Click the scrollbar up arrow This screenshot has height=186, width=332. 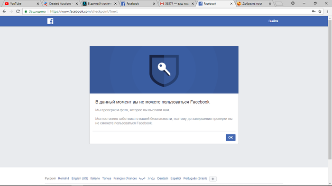click(x=330, y=18)
